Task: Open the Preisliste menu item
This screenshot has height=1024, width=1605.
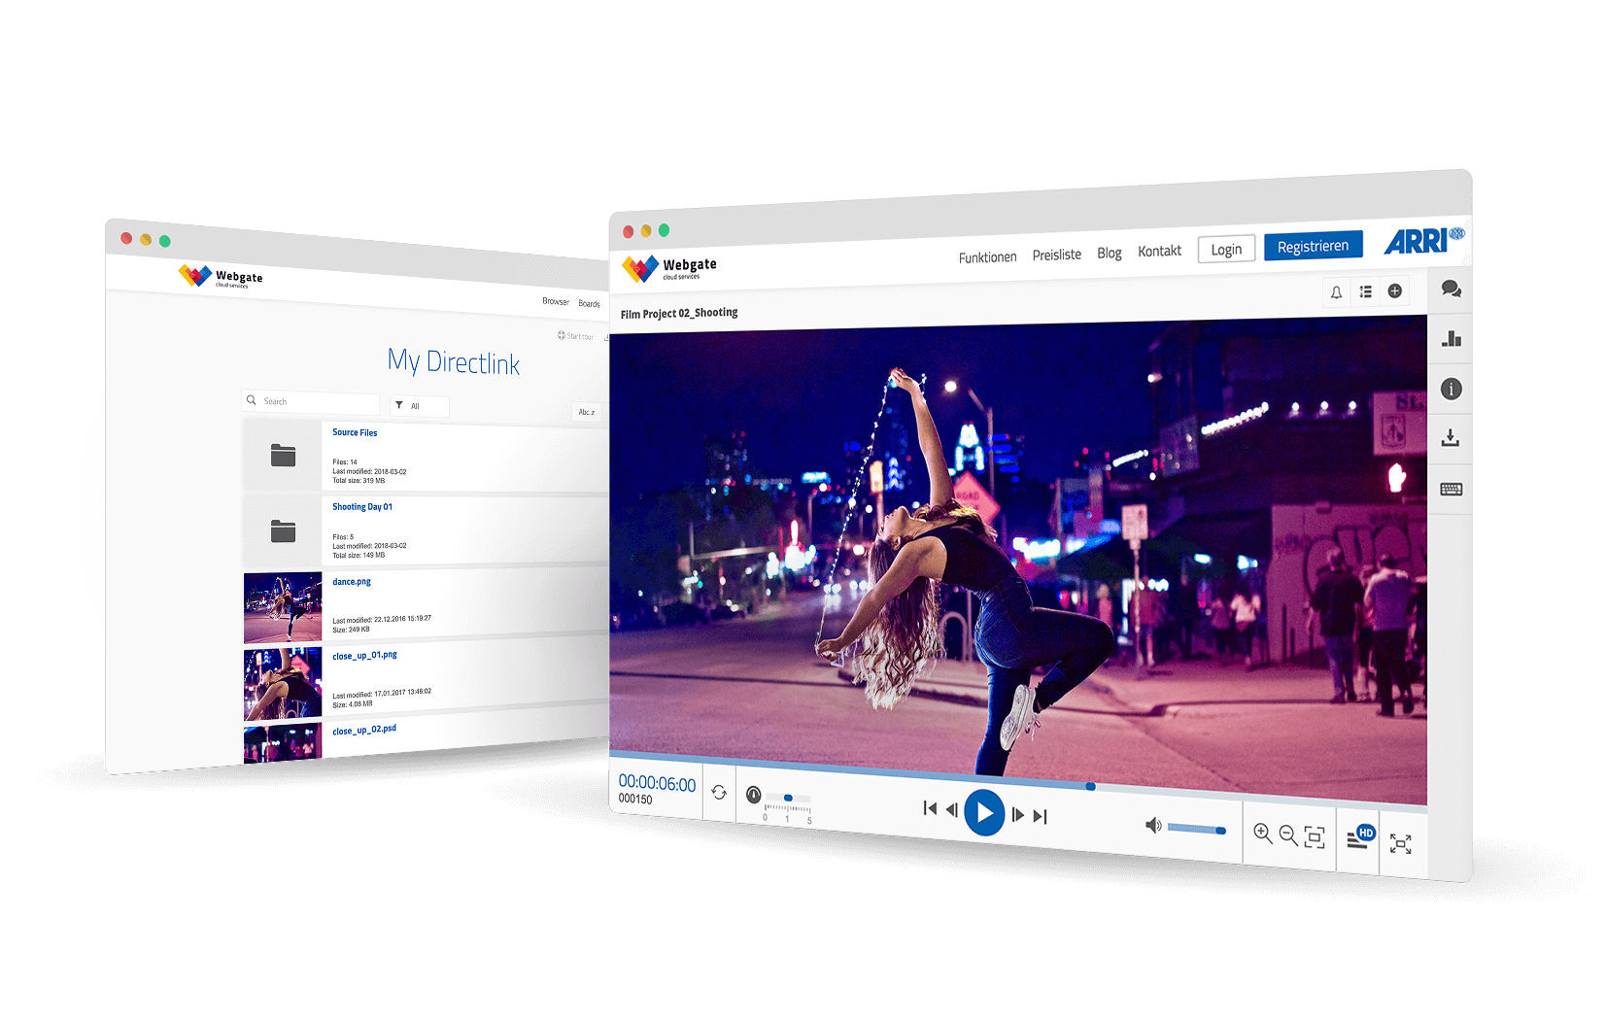Action: click(x=1056, y=255)
